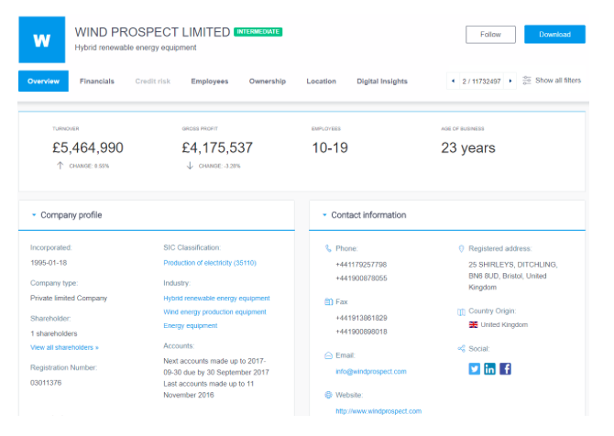Click the gross profit down-arrow change icon
Image resolution: width=614 pixels, height=436 pixels.
tap(190, 166)
